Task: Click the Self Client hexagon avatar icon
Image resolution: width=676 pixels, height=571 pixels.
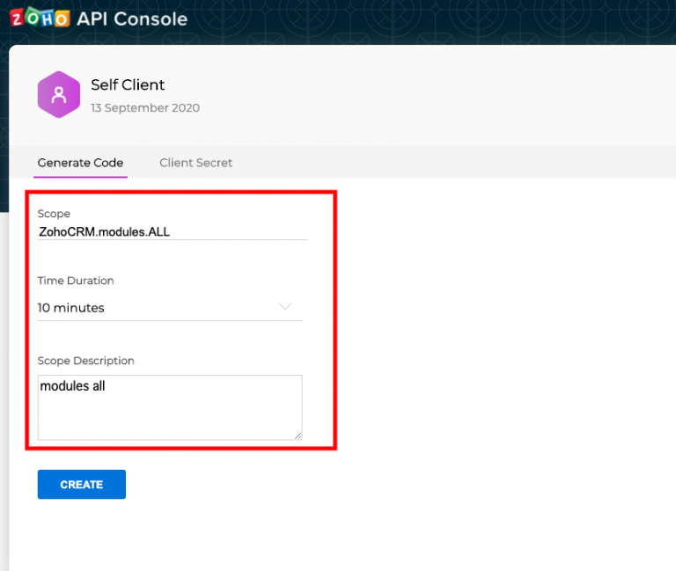Action: point(59,95)
